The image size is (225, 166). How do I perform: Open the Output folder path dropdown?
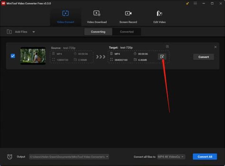click(x=107, y=157)
